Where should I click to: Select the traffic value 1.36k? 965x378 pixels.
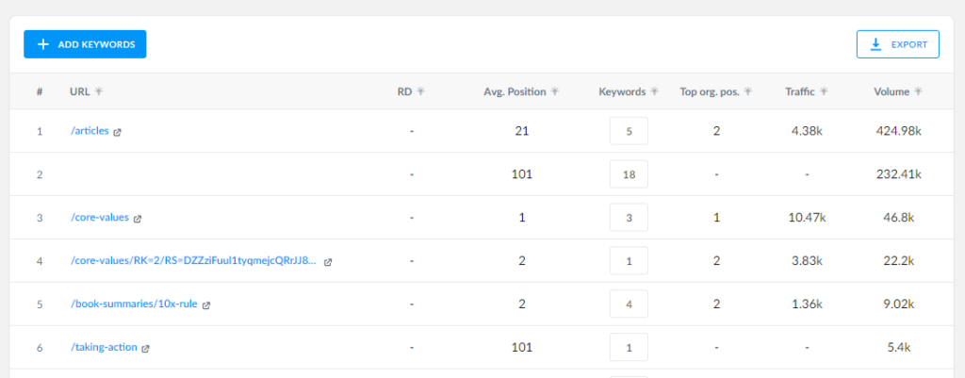[x=807, y=304]
